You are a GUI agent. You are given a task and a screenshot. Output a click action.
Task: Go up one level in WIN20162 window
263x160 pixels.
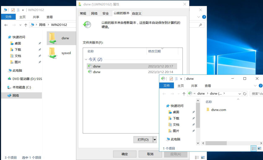pyautogui.click(x=26, y=25)
